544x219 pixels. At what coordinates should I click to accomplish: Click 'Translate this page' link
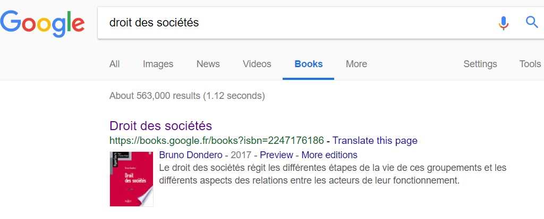coord(375,141)
